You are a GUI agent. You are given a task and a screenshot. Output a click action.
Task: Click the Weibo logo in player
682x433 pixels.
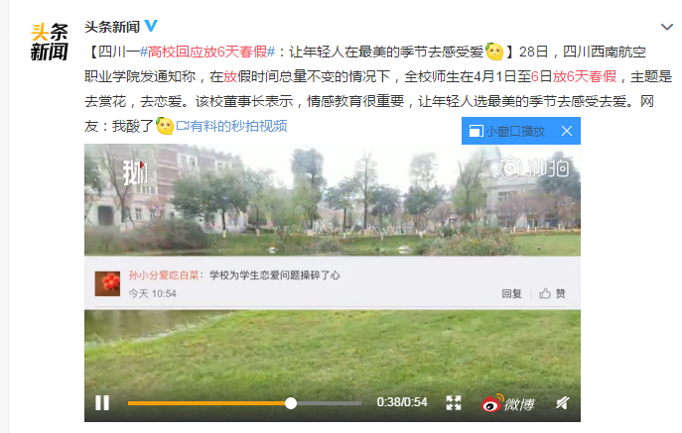tap(508, 403)
